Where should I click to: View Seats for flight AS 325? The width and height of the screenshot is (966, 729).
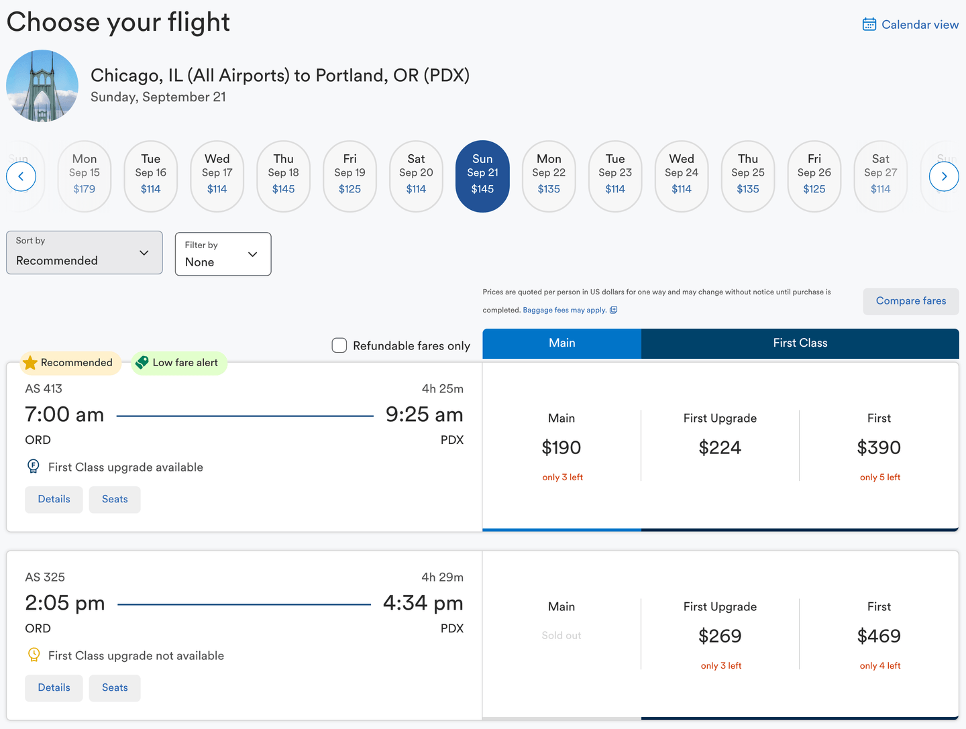coord(115,688)
